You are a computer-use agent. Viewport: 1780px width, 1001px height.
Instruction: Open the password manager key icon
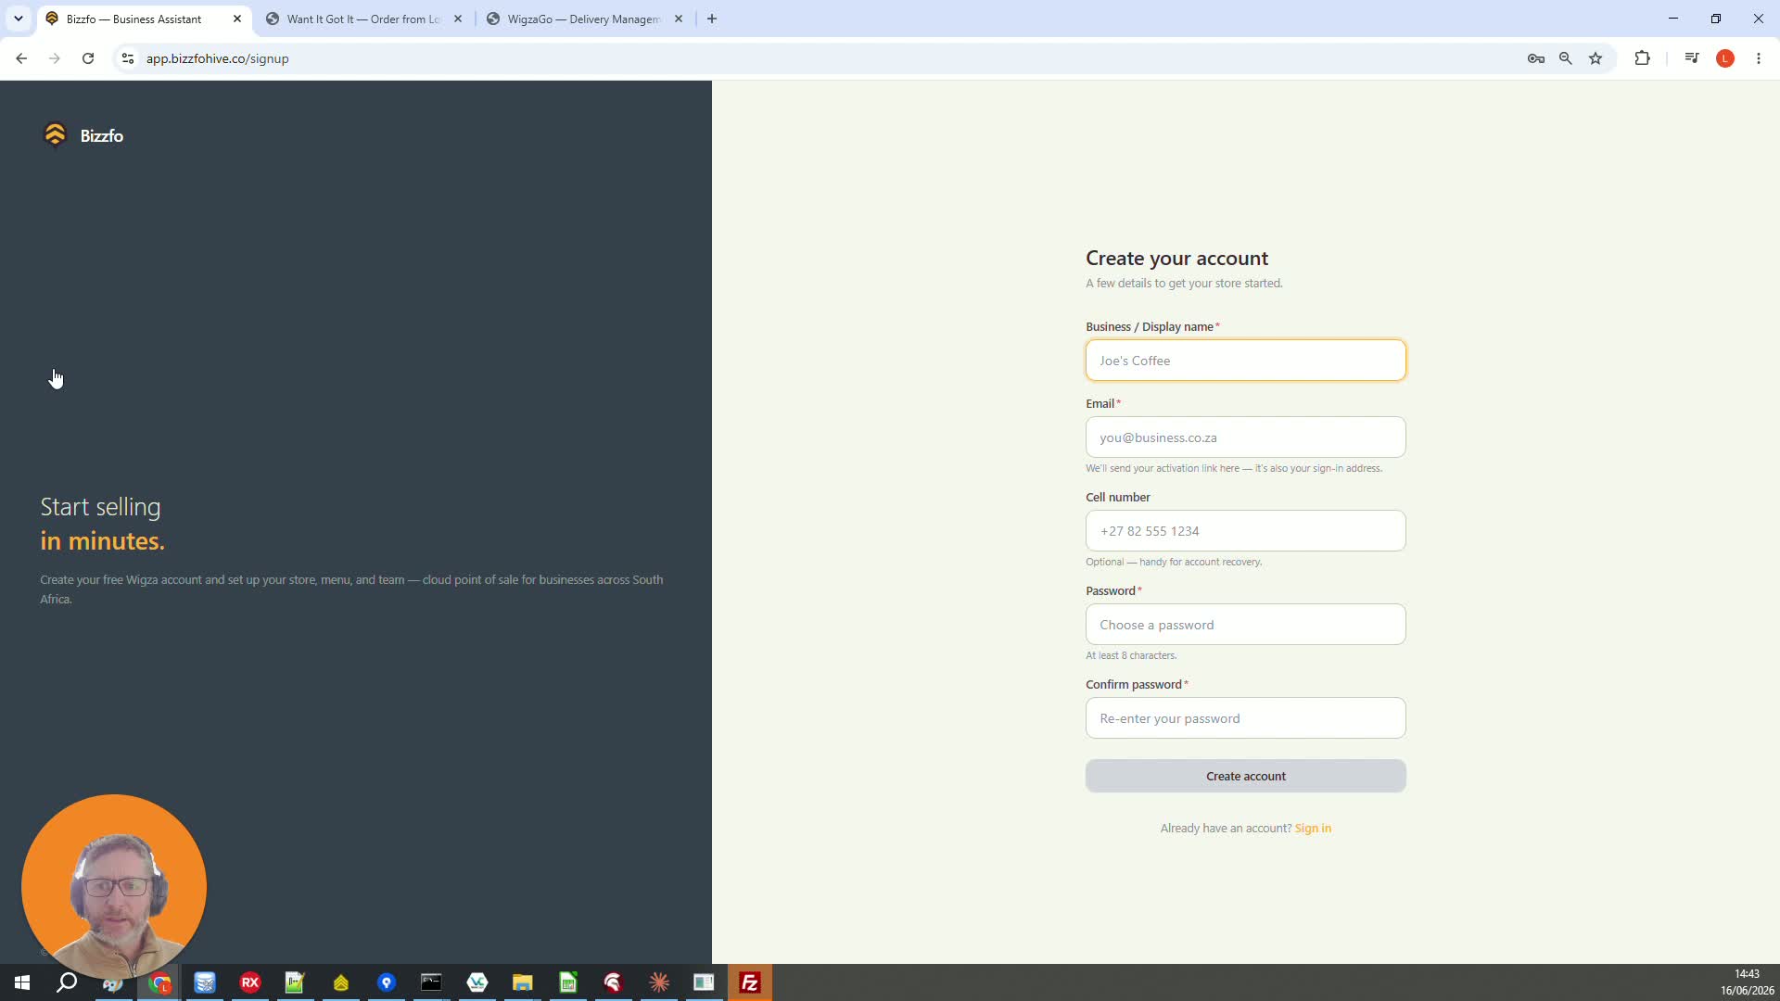[x=1536, y=58]
